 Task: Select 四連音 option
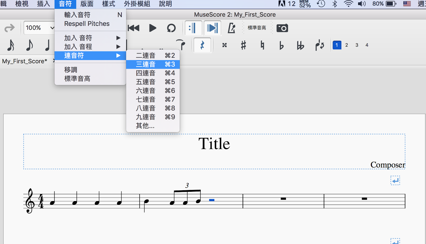click(x=153, y=73)
